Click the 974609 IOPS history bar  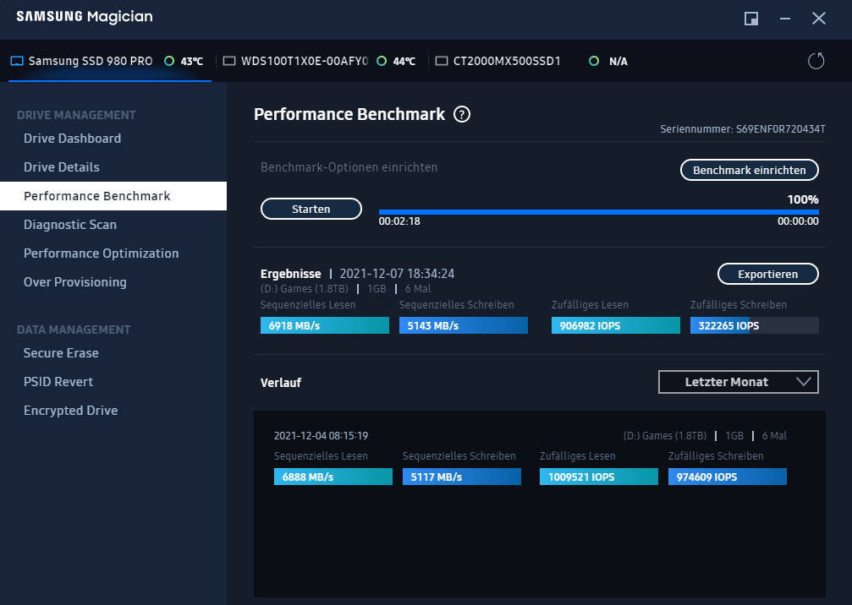728,477
